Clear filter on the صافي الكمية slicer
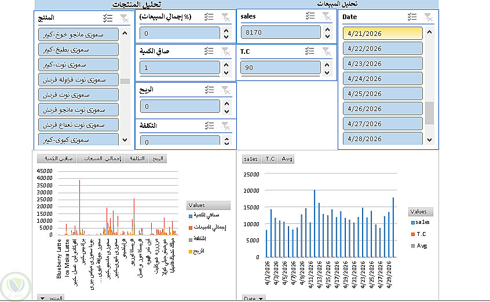 tap(225, 51)
